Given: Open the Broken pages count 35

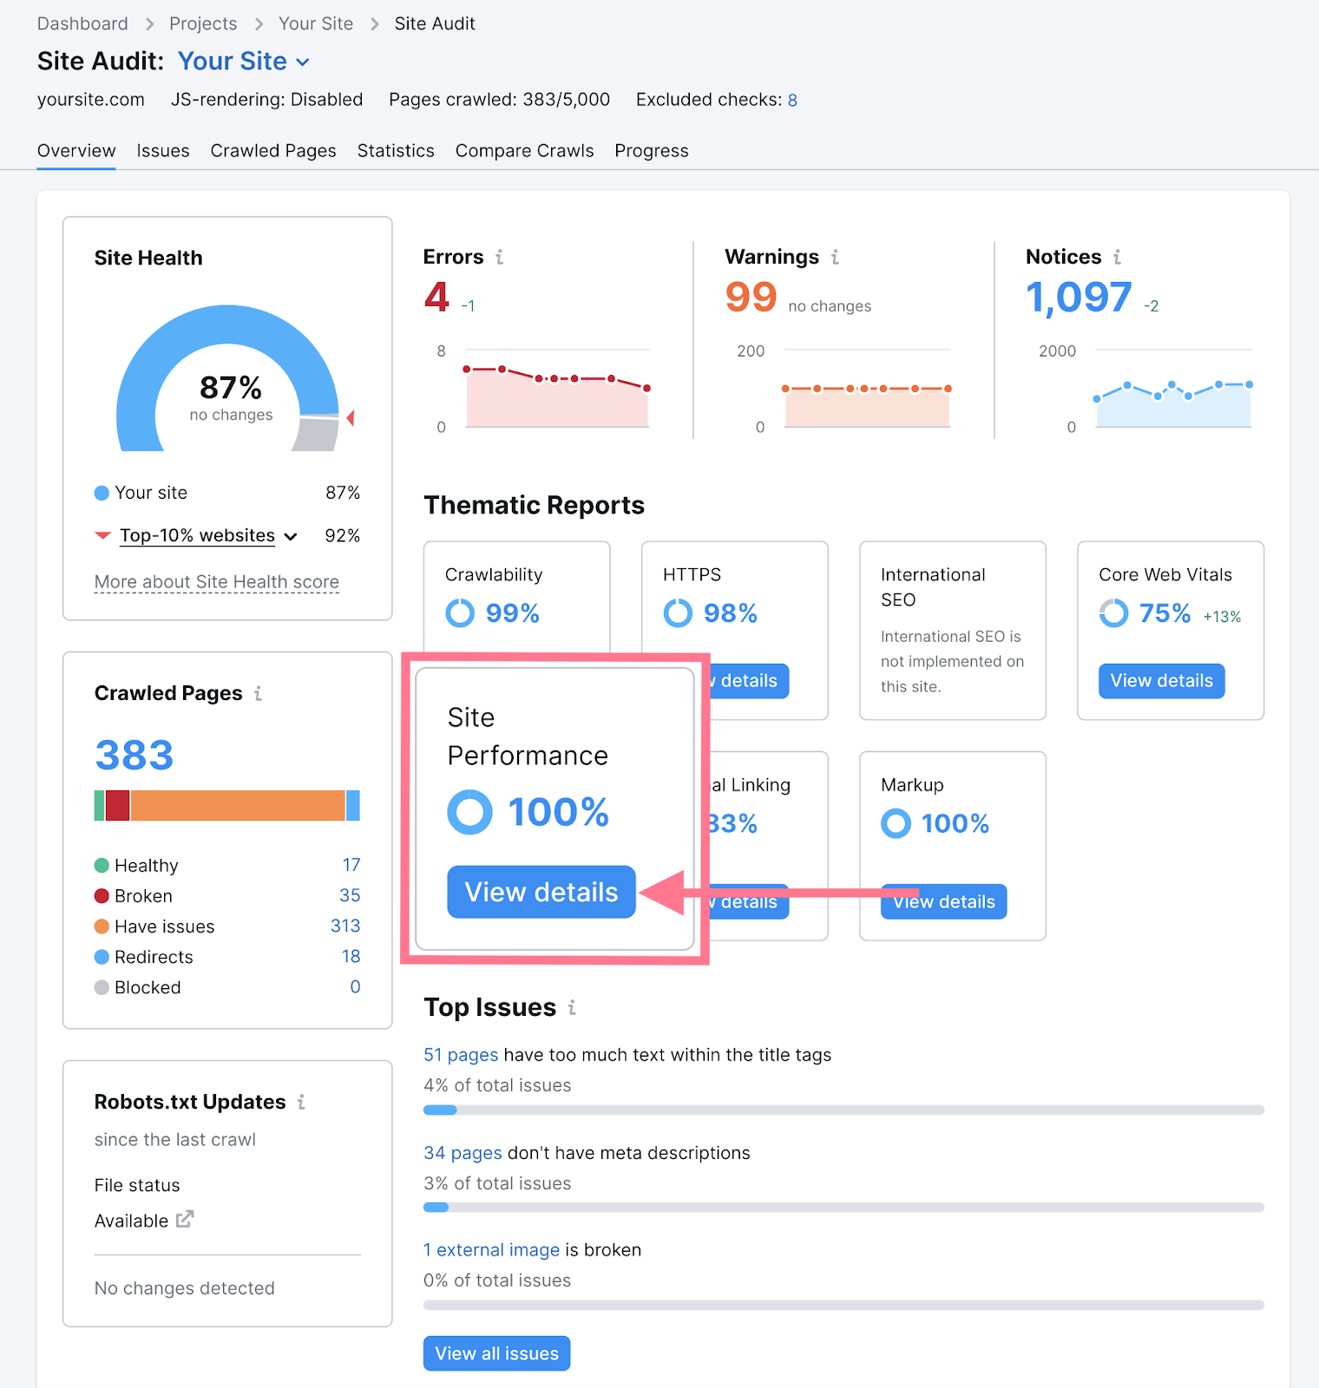Looking at the screenshot, I should point(350,895).
